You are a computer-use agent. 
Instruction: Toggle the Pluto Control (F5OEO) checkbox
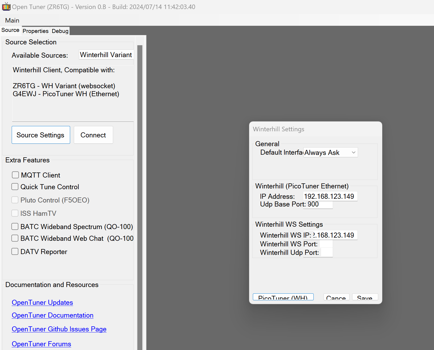coord(15,200)
